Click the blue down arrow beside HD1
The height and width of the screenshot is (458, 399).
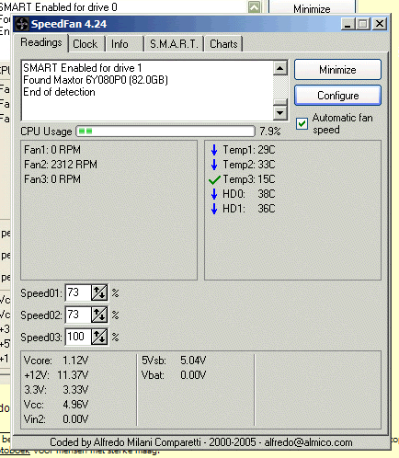[x=214, y=209]
